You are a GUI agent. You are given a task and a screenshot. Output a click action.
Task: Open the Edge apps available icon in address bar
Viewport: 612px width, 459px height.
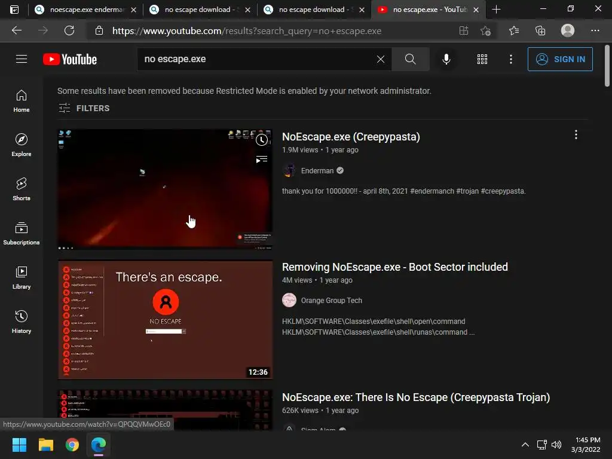tap(463, 30)
